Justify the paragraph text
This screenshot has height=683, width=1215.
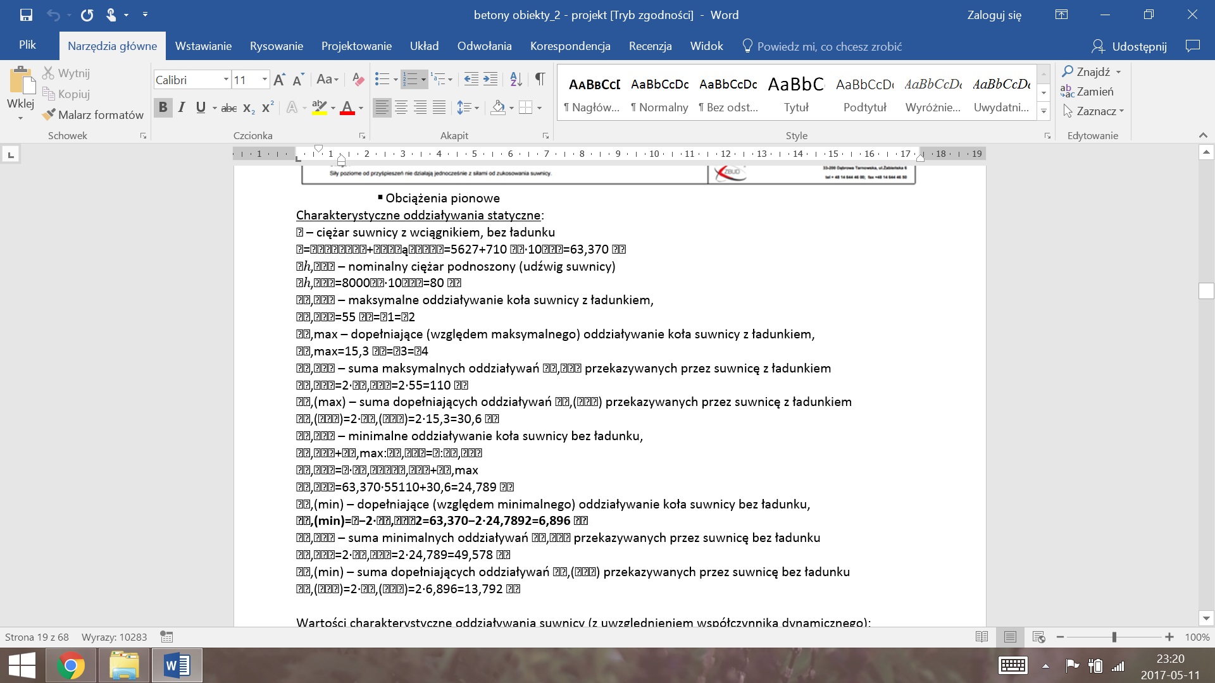(x=439, y=108)
